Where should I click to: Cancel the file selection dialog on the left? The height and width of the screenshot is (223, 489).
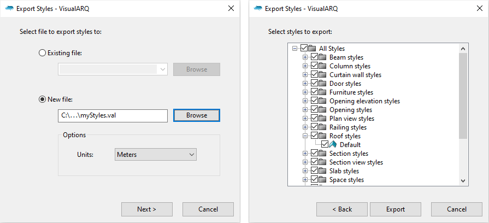click(208, 209)
